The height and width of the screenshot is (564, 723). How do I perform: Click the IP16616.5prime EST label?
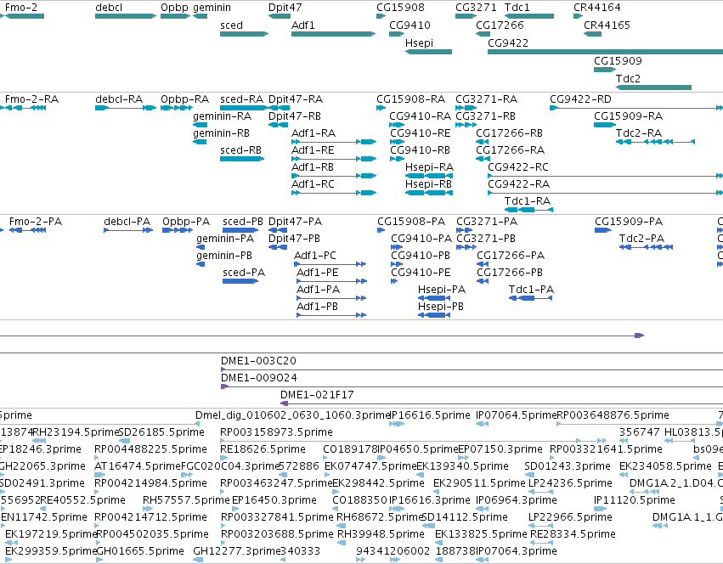pyautogui.click(x=430, y=415)
